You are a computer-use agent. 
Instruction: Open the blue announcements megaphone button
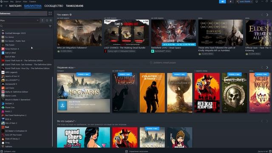tap(222, 2)
